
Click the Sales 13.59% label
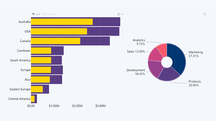[x=136, y=51]
